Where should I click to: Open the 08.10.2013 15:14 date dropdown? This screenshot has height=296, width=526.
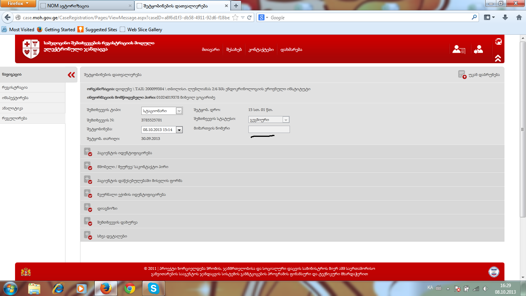click(179, 130)
